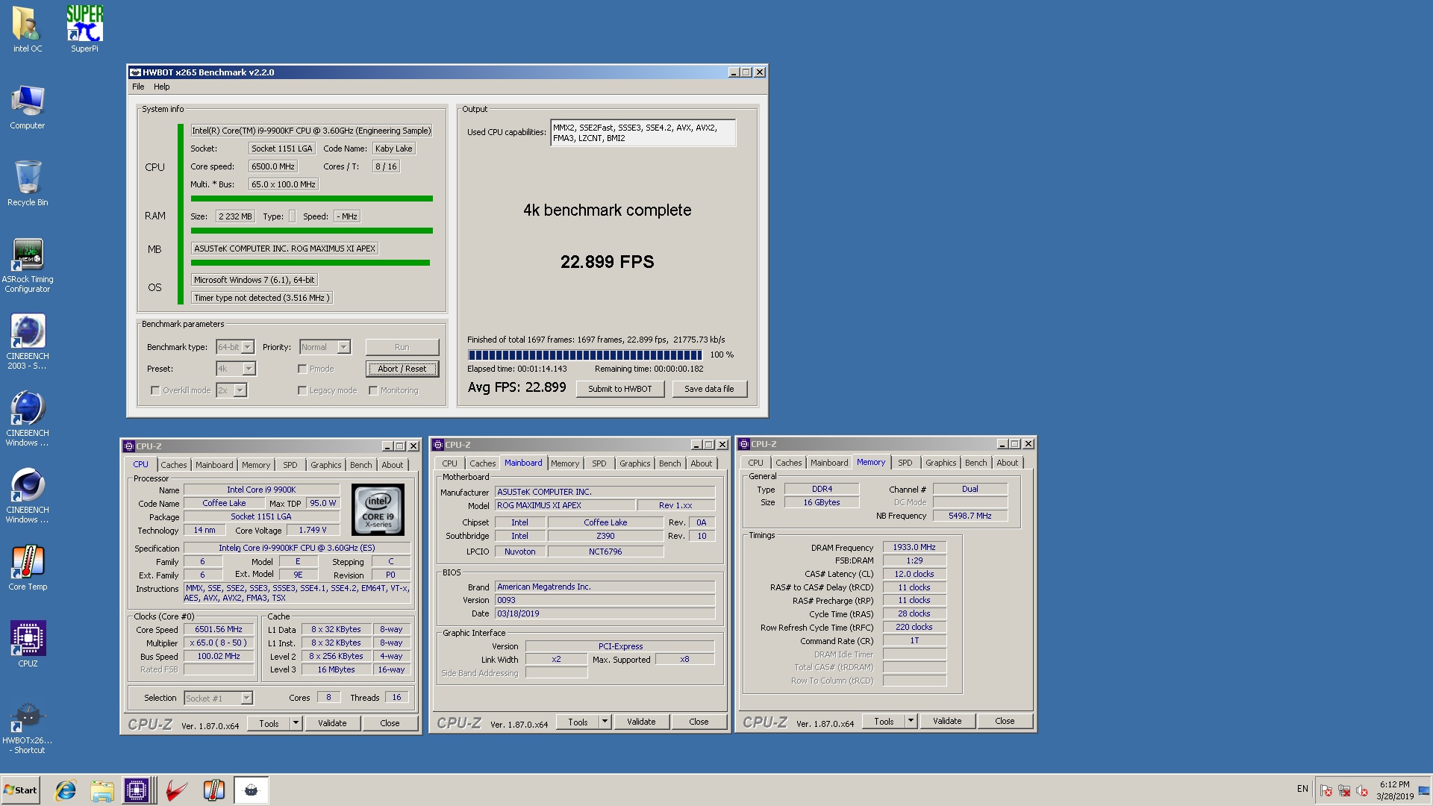Click the Core Speed value 6501.56 MHz
The image size is (1433, 806).
[219, 630]
